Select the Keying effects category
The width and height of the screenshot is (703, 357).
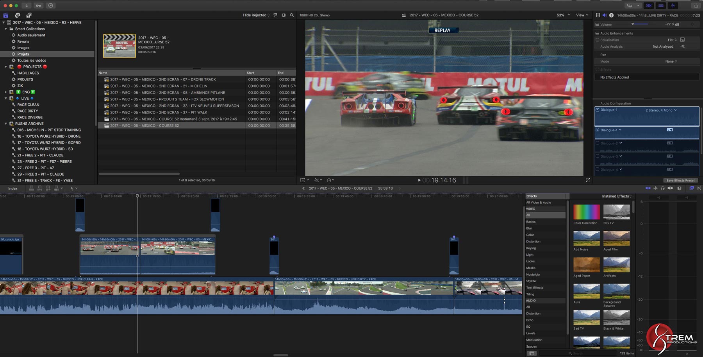coord(531,248)
